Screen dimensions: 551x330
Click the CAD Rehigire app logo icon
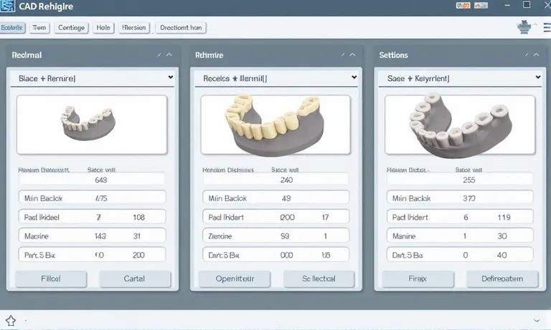tap(8, 6)
